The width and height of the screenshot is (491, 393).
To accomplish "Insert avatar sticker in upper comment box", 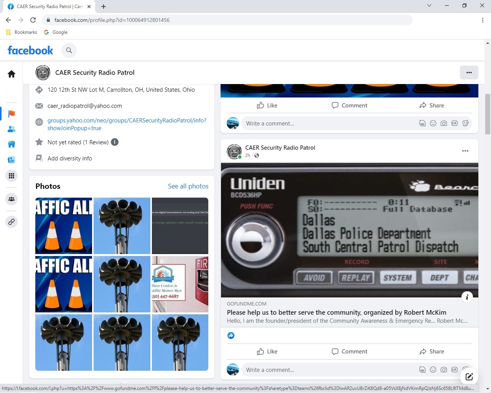I will [422, 124].
